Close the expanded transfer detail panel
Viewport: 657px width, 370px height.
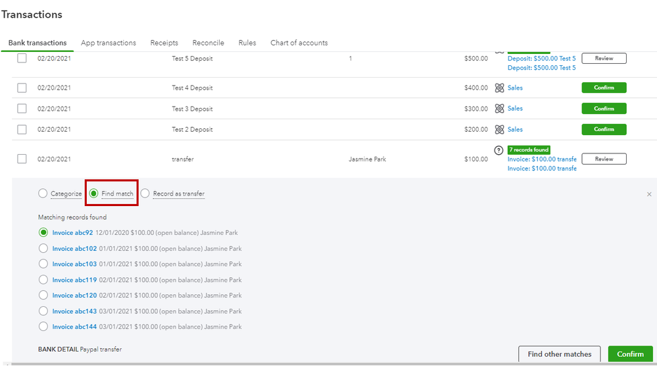[650, 195]
